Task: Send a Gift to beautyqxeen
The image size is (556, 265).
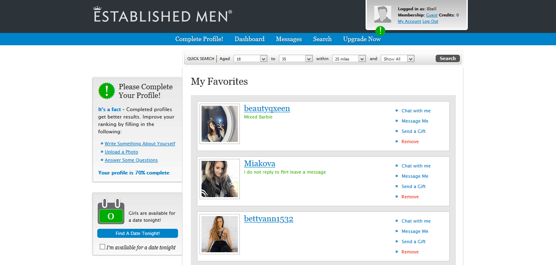Action: click(x=413, y=131)
